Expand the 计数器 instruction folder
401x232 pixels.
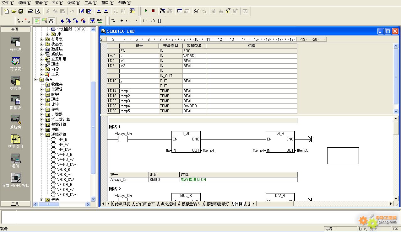coord(42,114)
